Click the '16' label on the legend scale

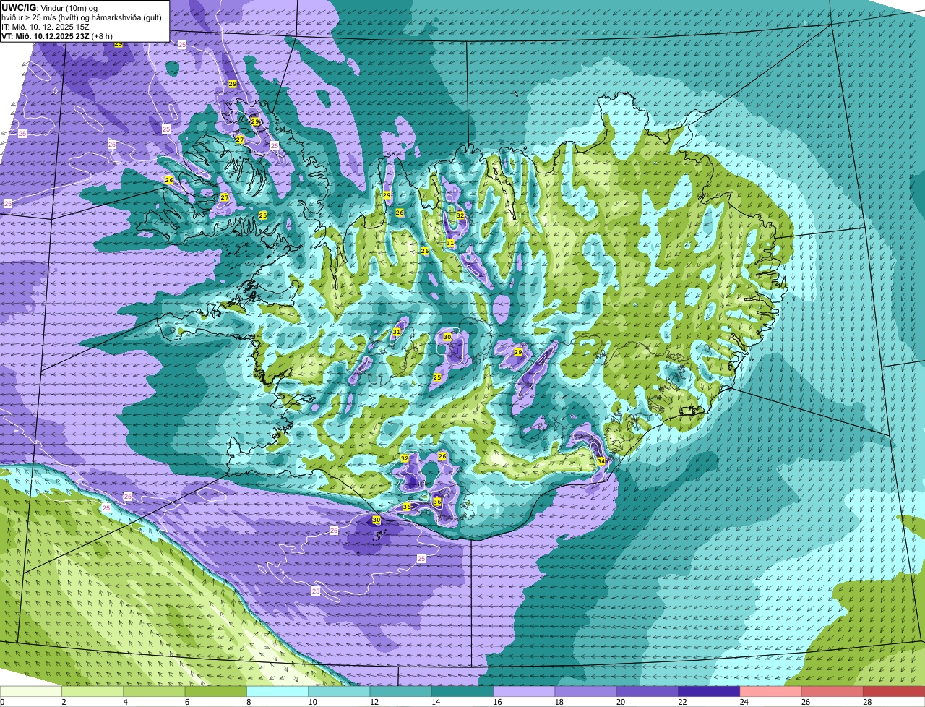[496, 702]
